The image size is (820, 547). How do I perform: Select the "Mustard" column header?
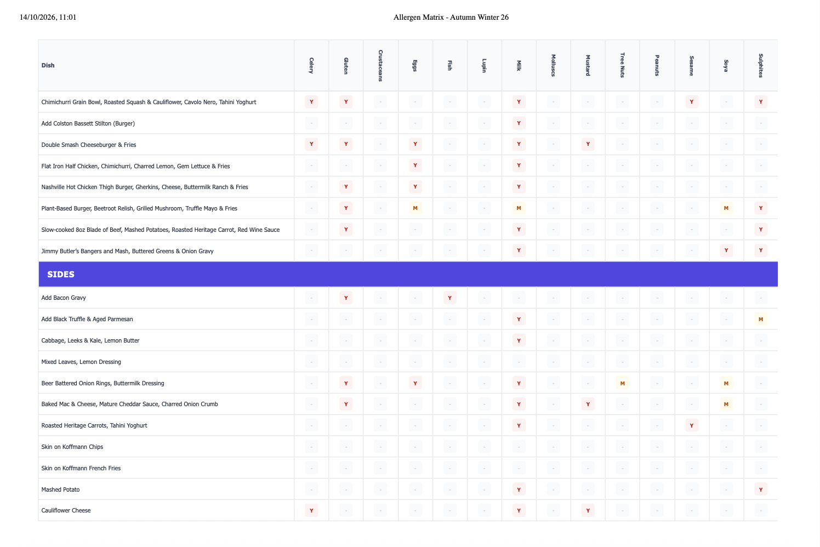[588, 65]
